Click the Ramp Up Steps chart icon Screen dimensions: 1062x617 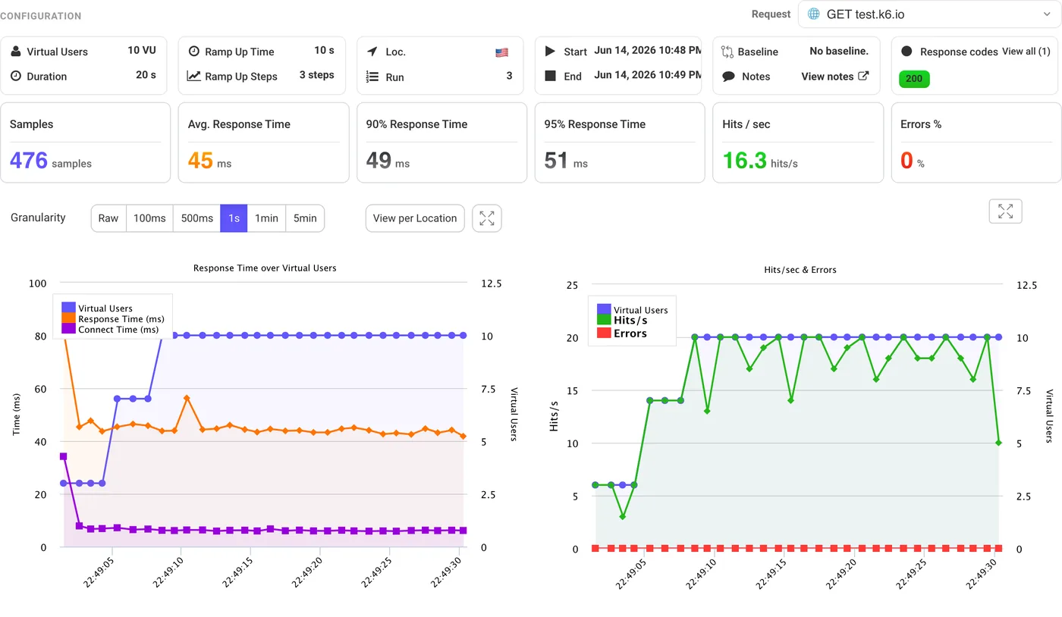(x=193, y=76)
